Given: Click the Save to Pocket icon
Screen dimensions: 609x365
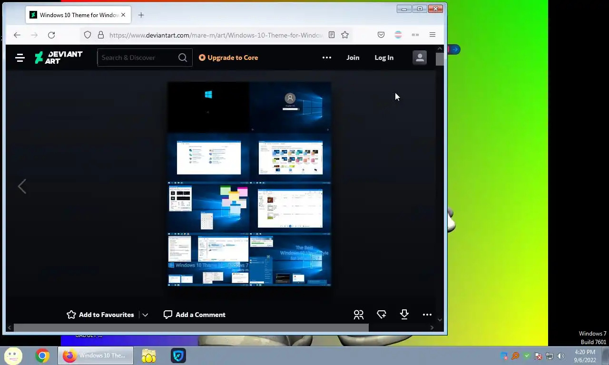Looking at the screenshot, I should pos(381,35).
